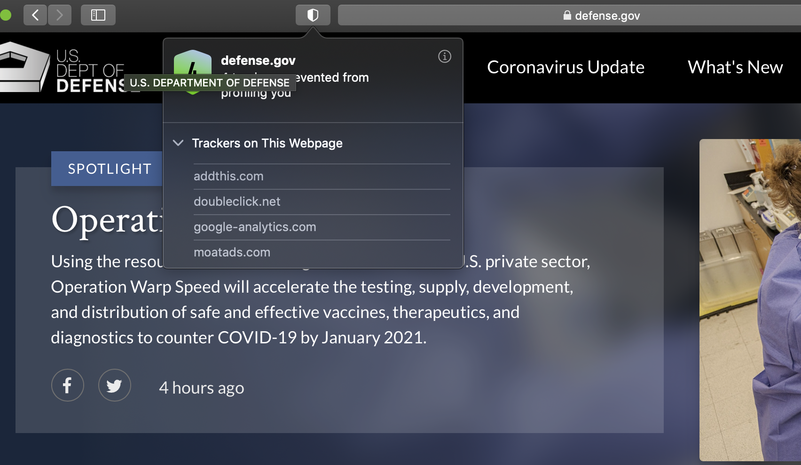Open What's New menu item
This screenshot has height=465, width=801.
[x=735, y=67]
